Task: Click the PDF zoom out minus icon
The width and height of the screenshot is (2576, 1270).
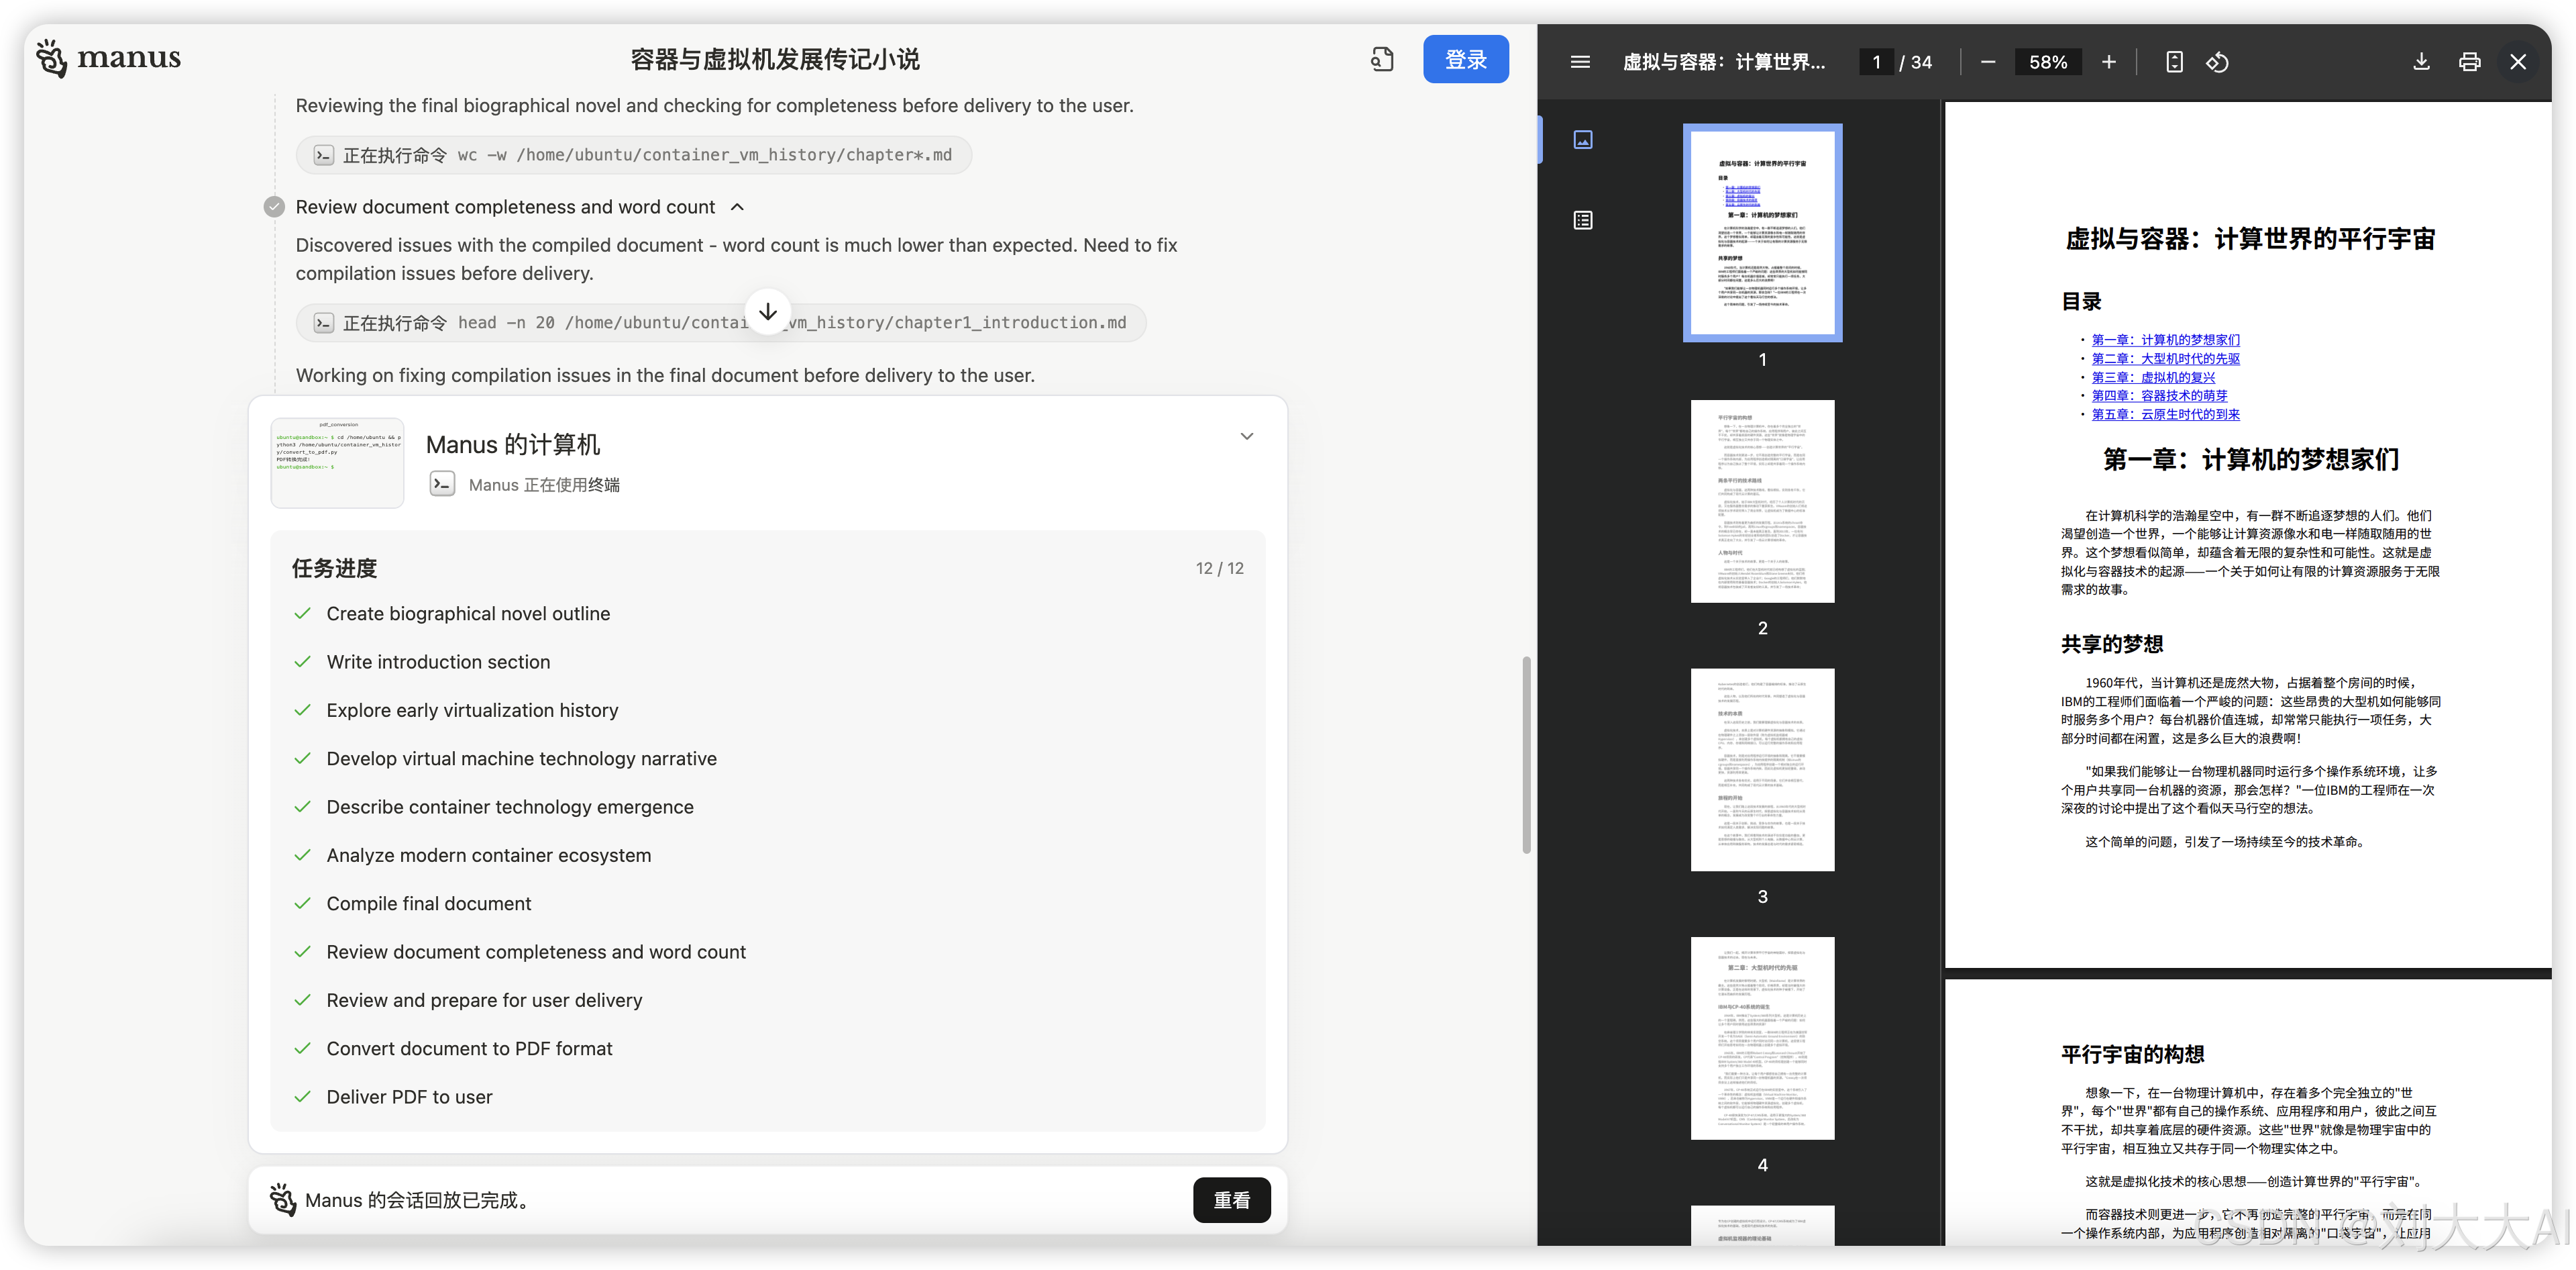Action: click(1988, 62)
